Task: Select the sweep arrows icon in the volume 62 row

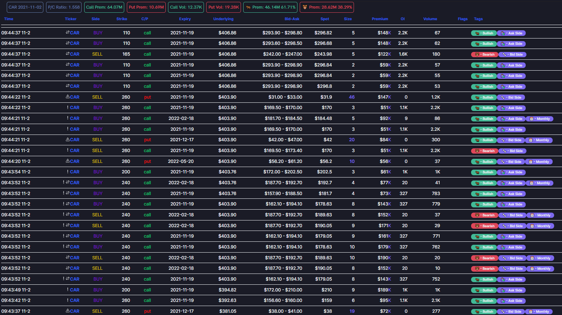Action: click(x=68, y=43)
